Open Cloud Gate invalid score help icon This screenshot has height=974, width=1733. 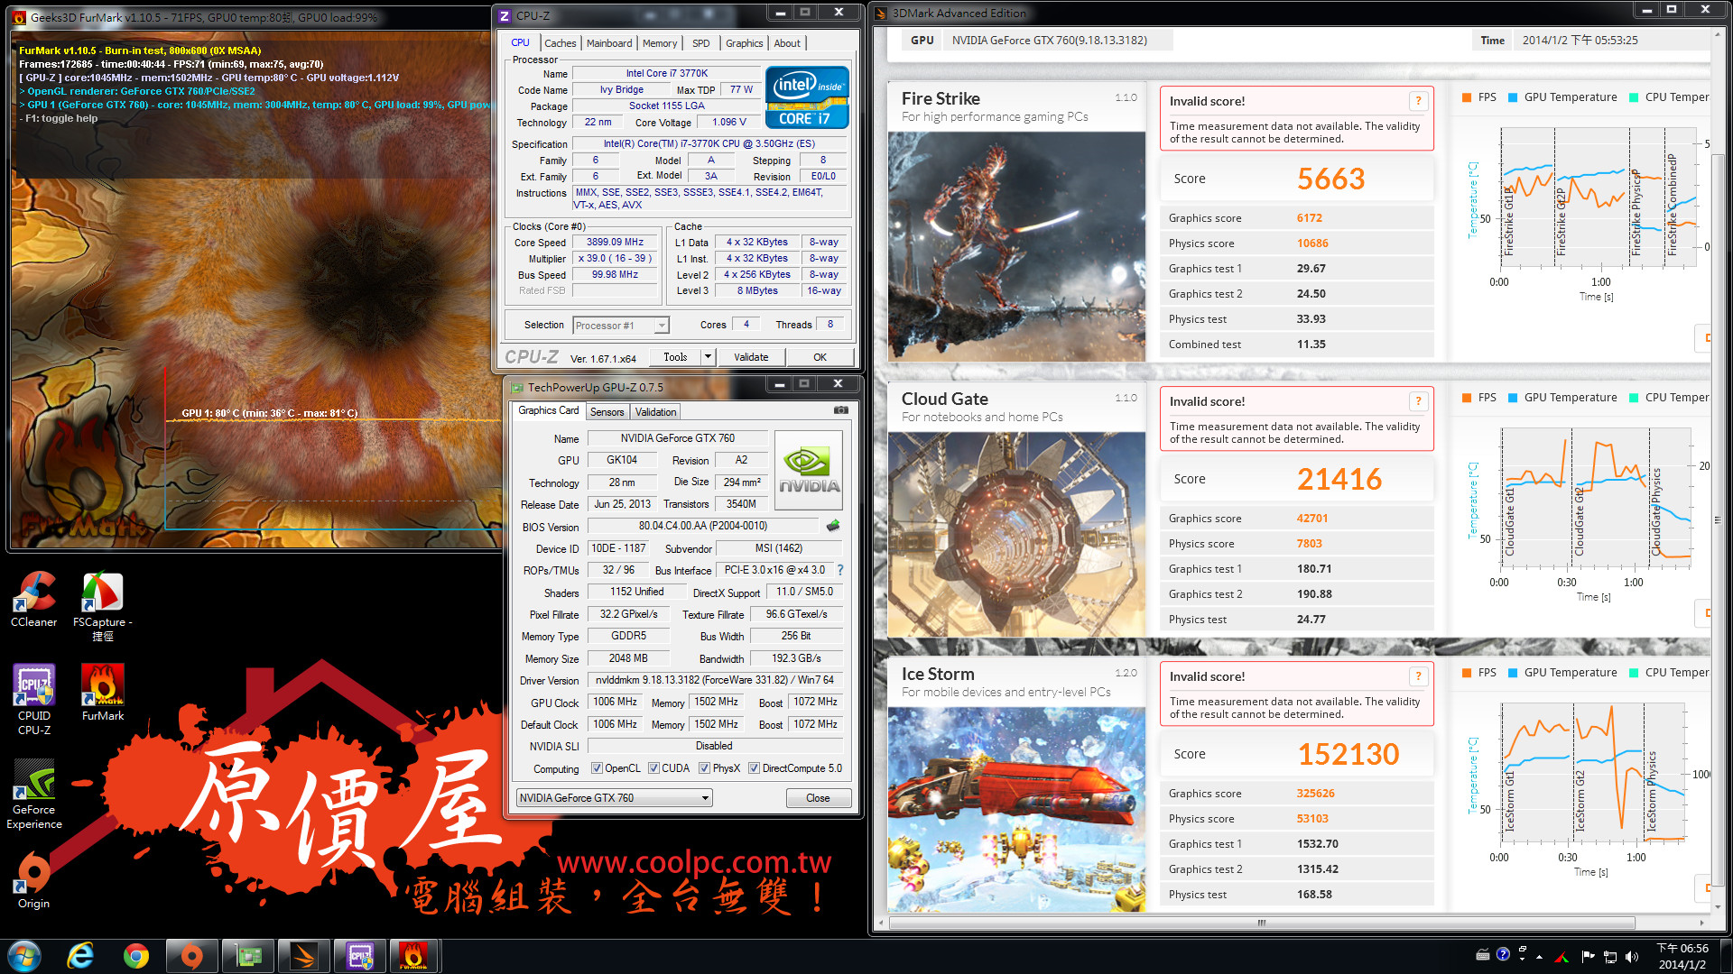click(x=1418, y=401)
